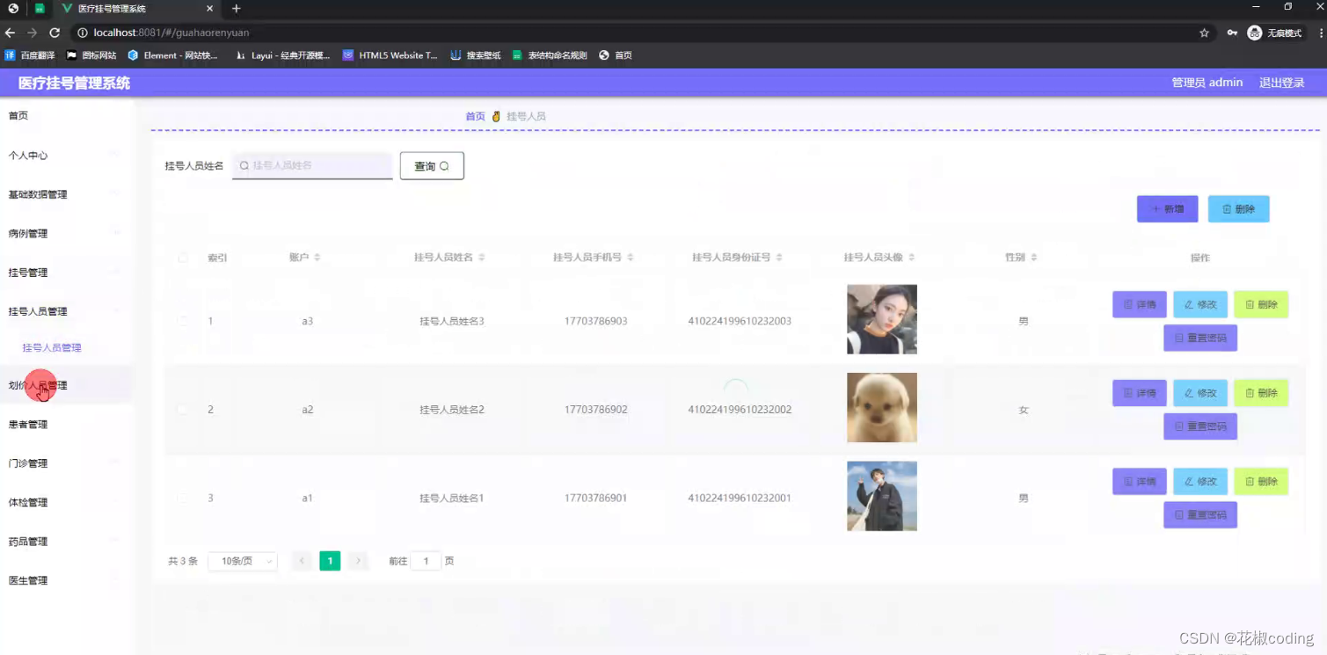
Task: Open the 搜索壁纸 bookmark
Action: coord(475,55)
